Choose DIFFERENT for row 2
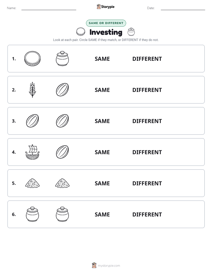Image resolution: width=212 pixels, height=274 pixels. click(x=147, y=90)
